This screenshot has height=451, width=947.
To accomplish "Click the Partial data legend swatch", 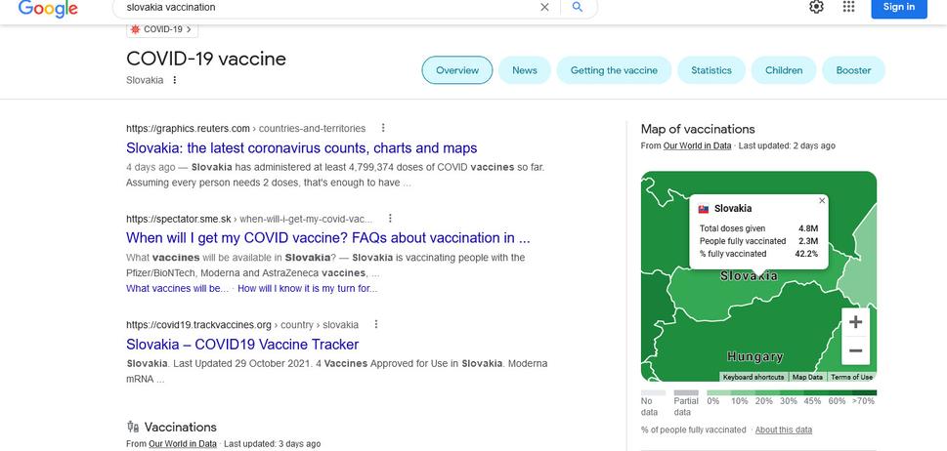I will [686, 392].
